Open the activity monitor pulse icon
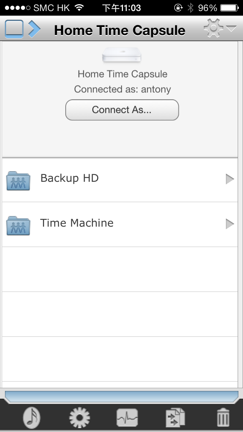 pos(127,418)
